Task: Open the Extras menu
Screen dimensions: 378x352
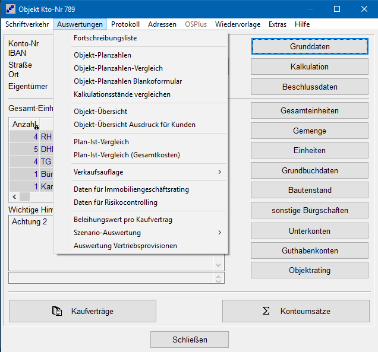Action: [277, 24]
